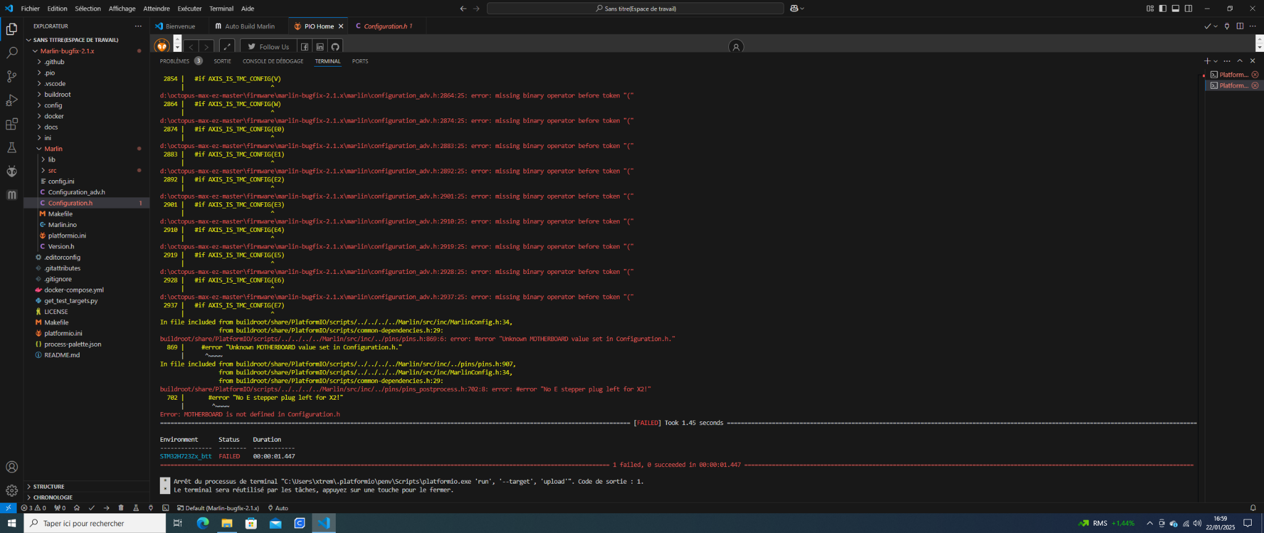
Task: Open the Extensions view
Action: (12, 124)
